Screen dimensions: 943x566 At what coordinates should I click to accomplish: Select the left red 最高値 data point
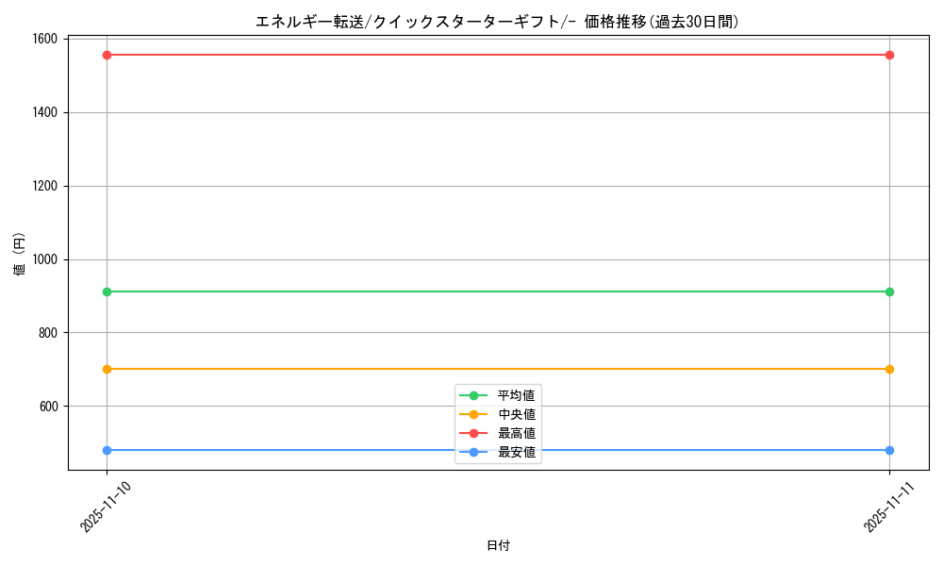tap(107, 55)
